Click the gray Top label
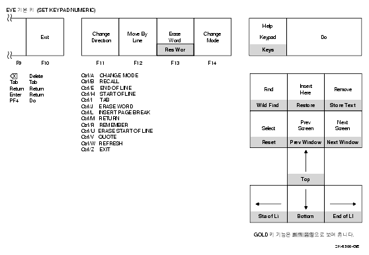This screenshot has width=369, height=255. [x=306, y=179]
